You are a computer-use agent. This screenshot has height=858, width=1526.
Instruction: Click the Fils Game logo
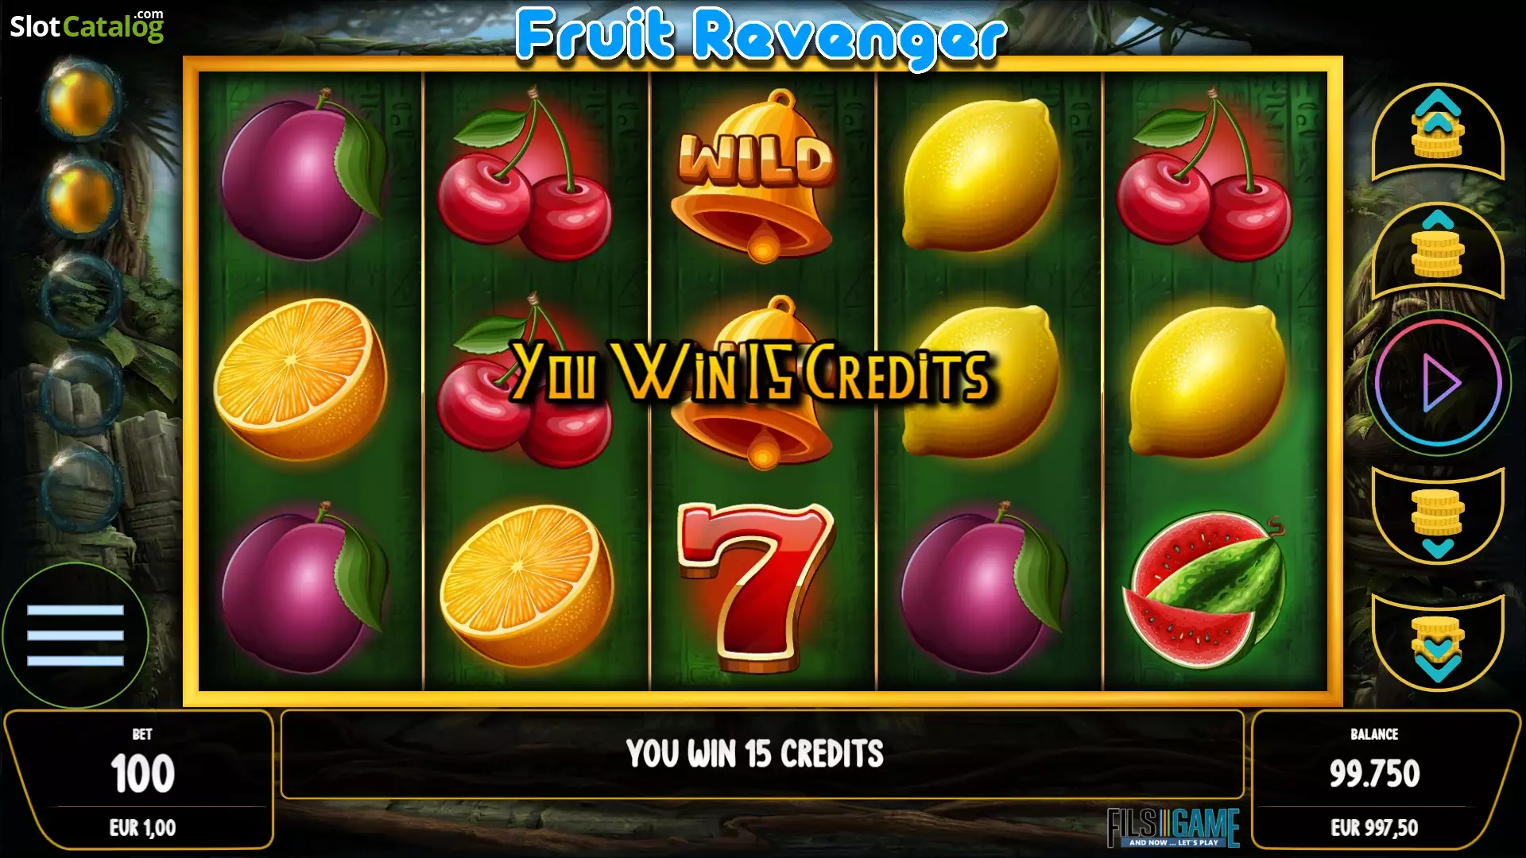[1173, 828]
